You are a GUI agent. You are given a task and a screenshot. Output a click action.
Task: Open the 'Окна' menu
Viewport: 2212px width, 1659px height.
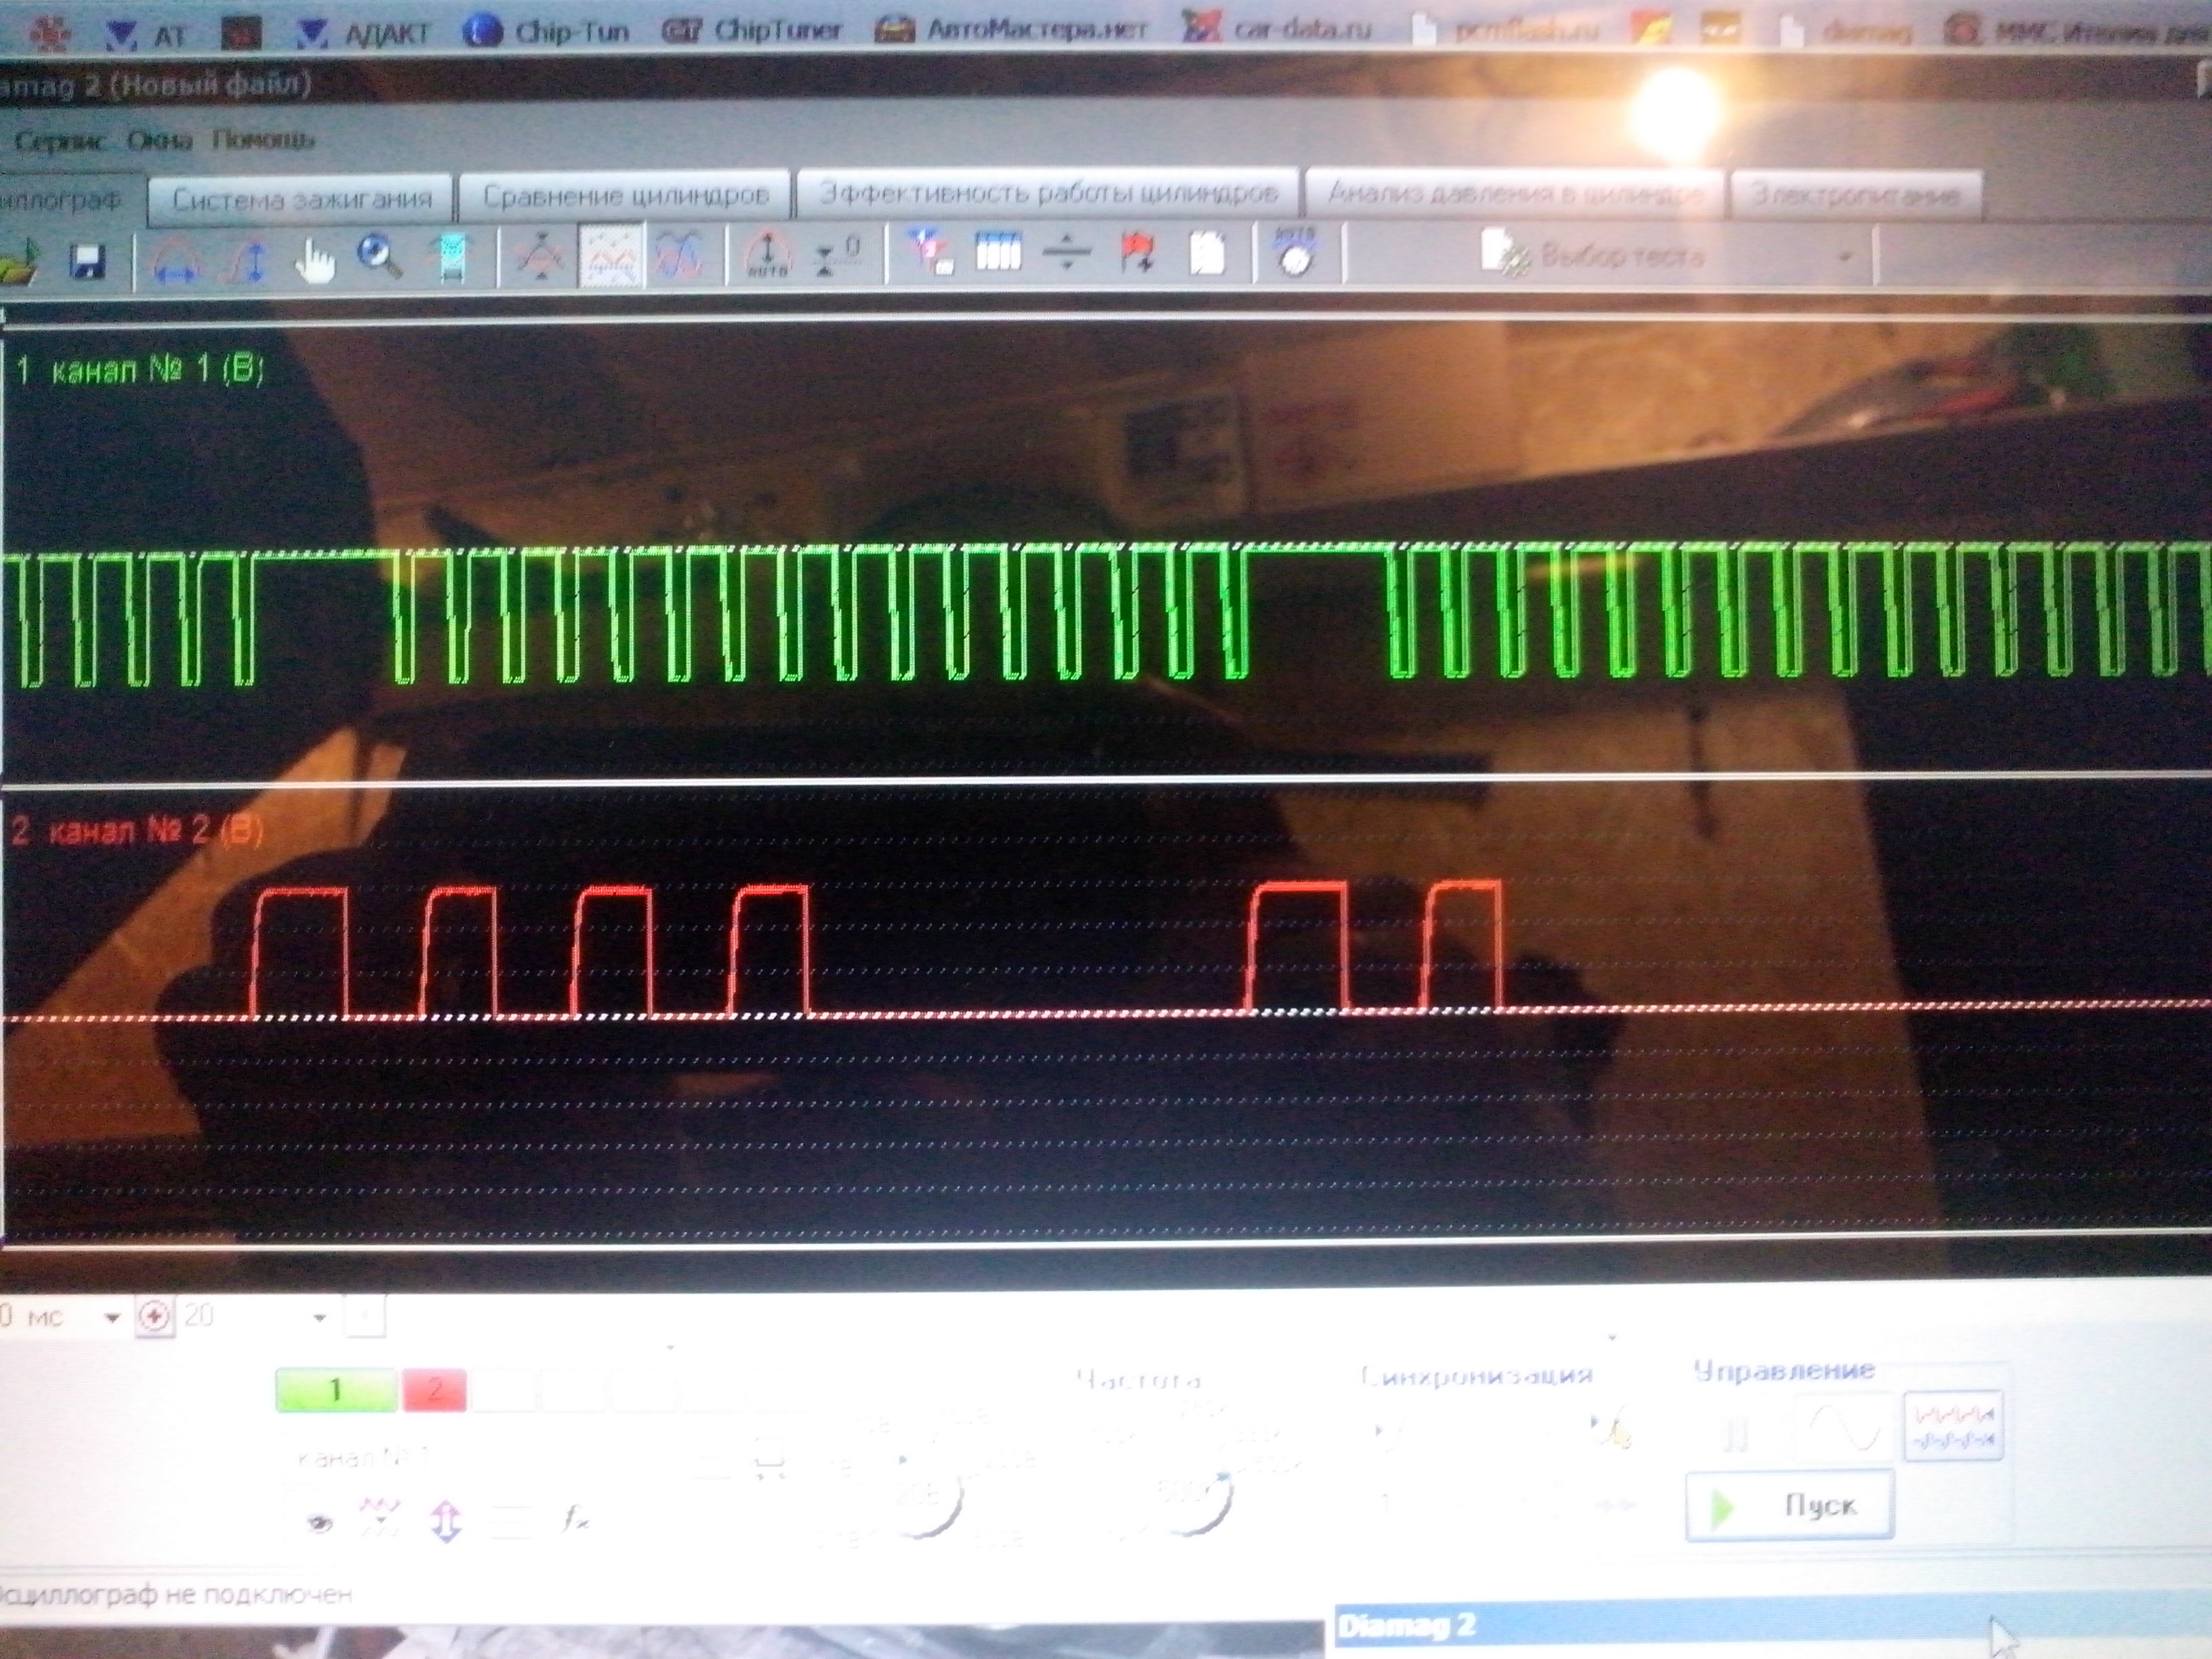pyautogui.click(x=159, y=140)
